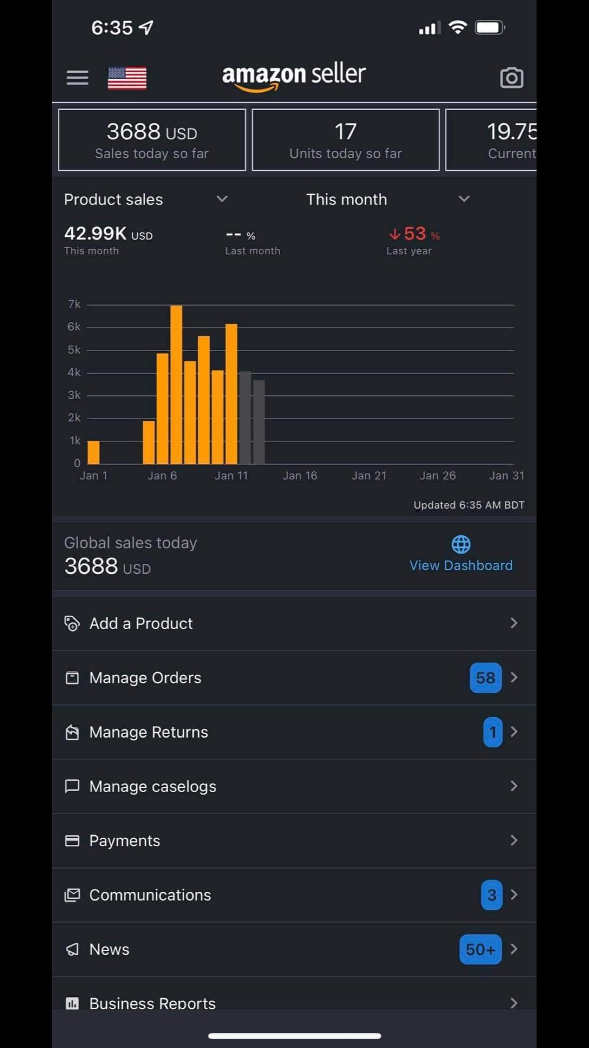
Task: Open the camera scan icon
Action: click(511, 78)
